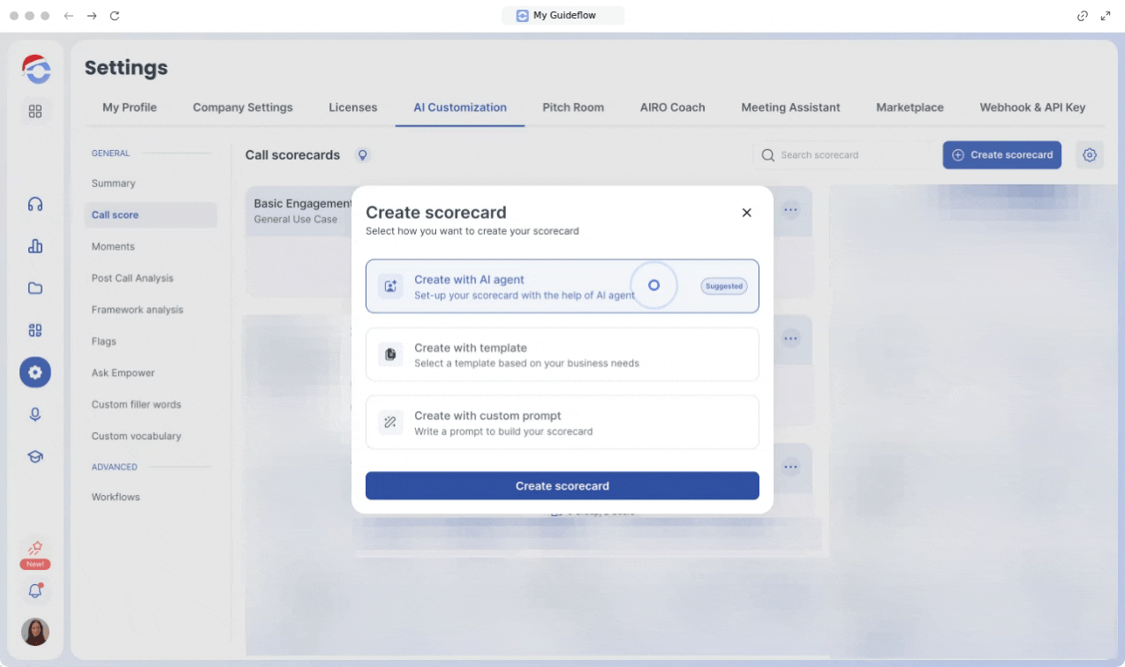The height and width of the screenshot is (667, 1125).
Task: Expand the grid menu below the logo
Action: [x=35, y=111]
